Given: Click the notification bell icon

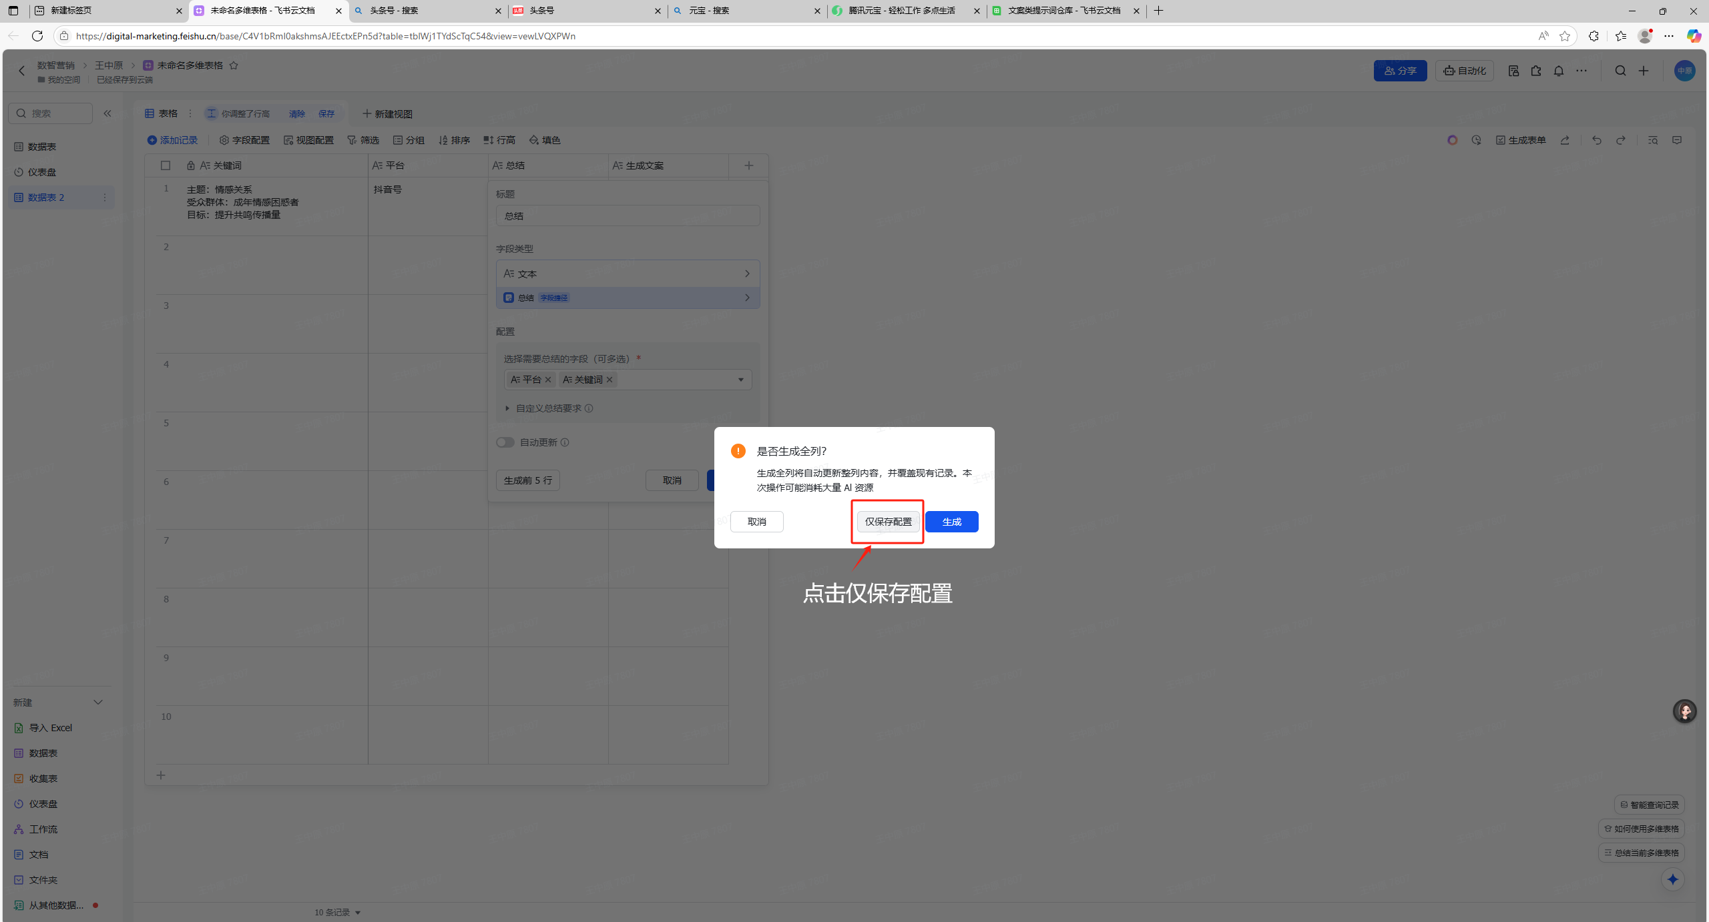Looking at the screenshot, I should 1558,71.
